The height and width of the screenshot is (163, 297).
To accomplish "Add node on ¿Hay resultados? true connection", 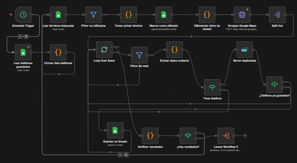I will tap(120, 155).
